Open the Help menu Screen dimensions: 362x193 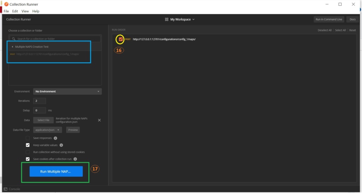[36, 11]
